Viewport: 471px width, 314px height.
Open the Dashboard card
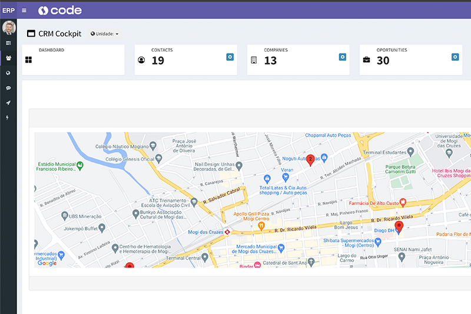coord(73,60)
